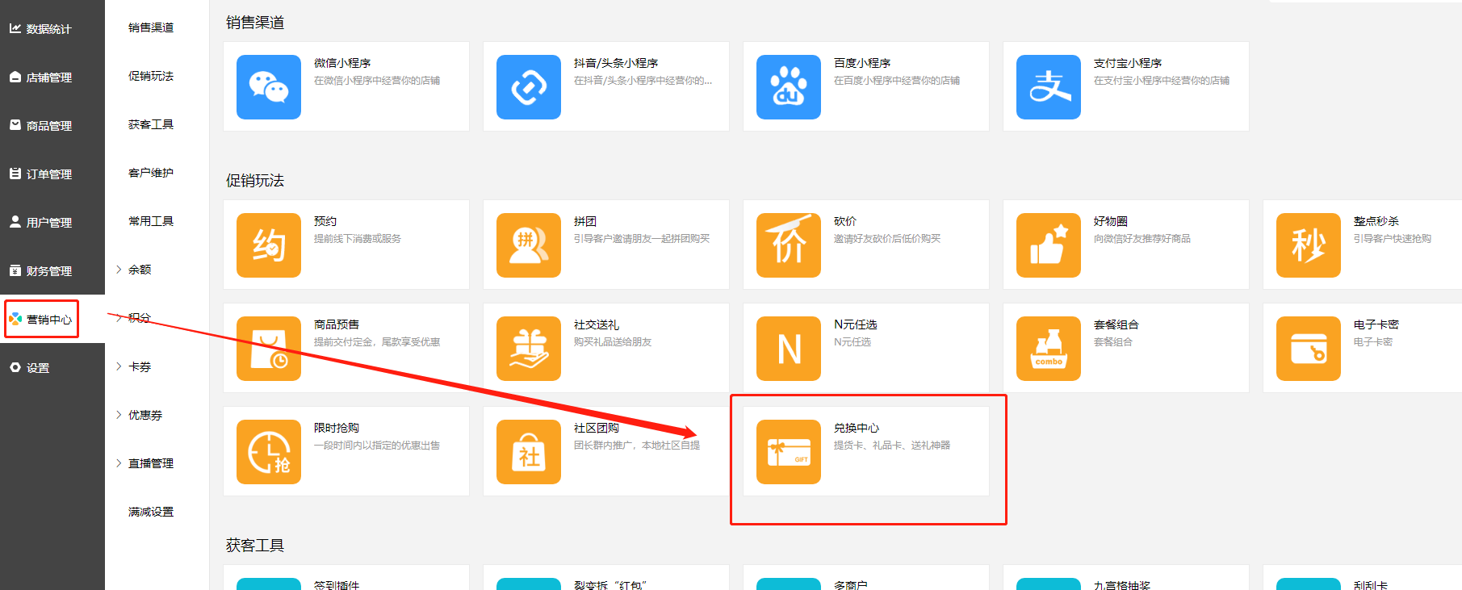Click the 用户管理 person icon
The width and height of the screenshot is (1462, 590).
[15, 222]
